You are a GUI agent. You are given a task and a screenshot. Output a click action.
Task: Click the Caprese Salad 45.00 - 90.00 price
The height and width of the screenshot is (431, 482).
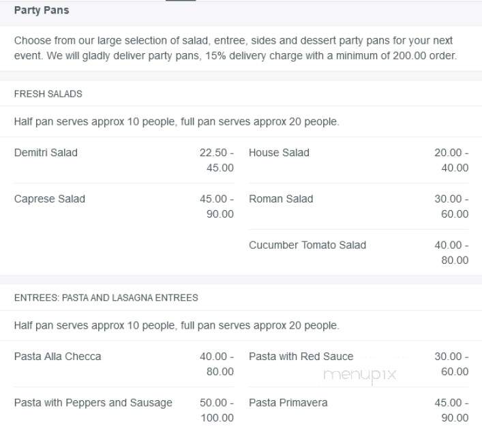pyautogui.click(x=217, y=206)
